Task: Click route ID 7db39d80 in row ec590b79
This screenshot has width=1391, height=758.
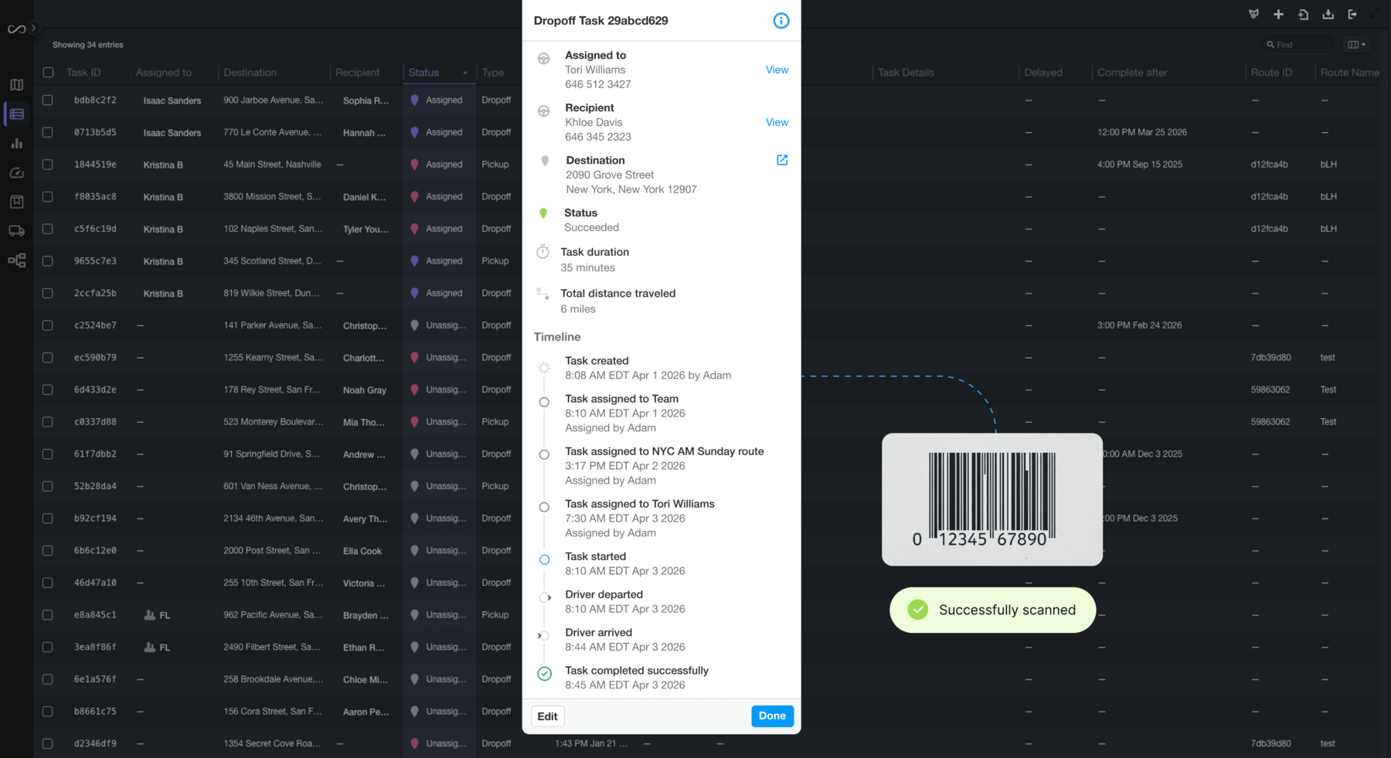Action: click(x=1270, y=358)
